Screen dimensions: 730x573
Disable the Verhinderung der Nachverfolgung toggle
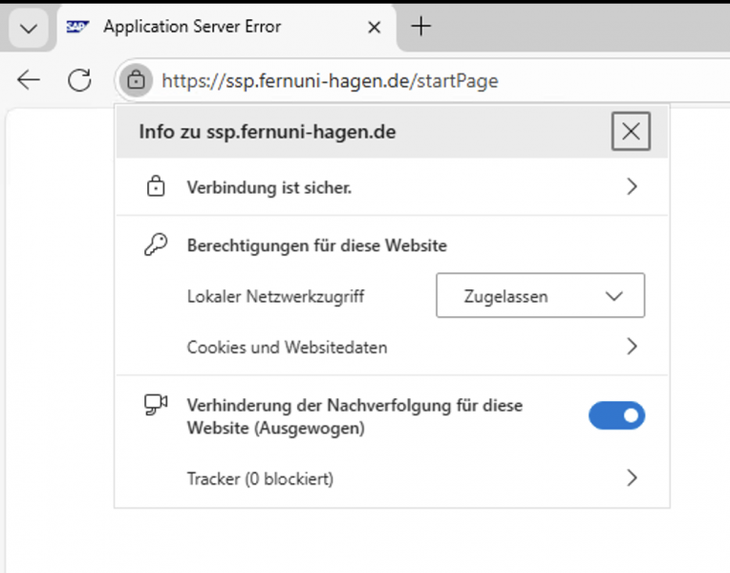(616, 415)
